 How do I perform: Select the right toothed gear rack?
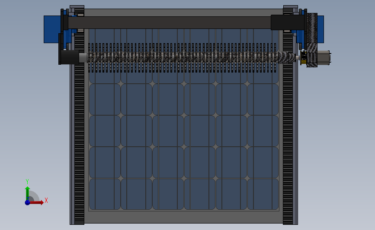click(x=288, y=128)
